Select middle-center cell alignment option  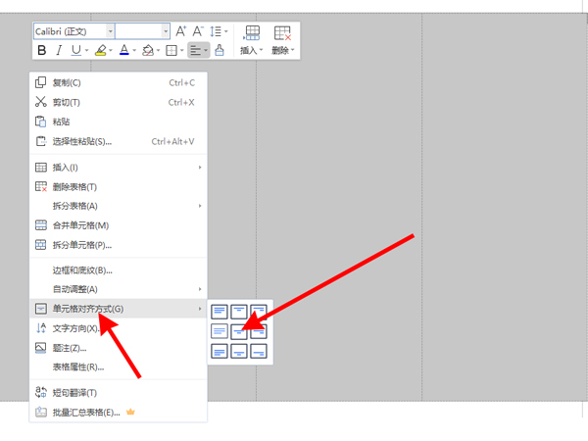coord(239,331)
